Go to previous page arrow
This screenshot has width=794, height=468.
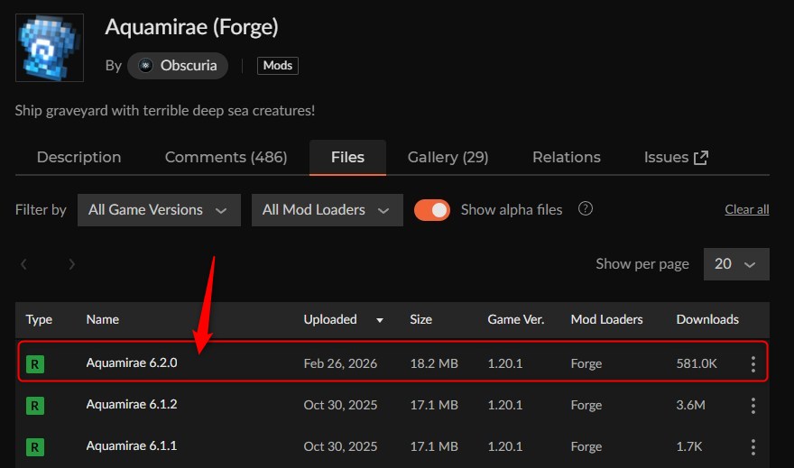24,264
